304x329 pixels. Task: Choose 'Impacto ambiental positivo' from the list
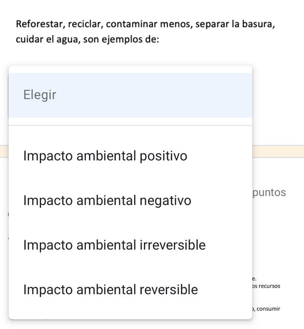[x=105, y=156]
